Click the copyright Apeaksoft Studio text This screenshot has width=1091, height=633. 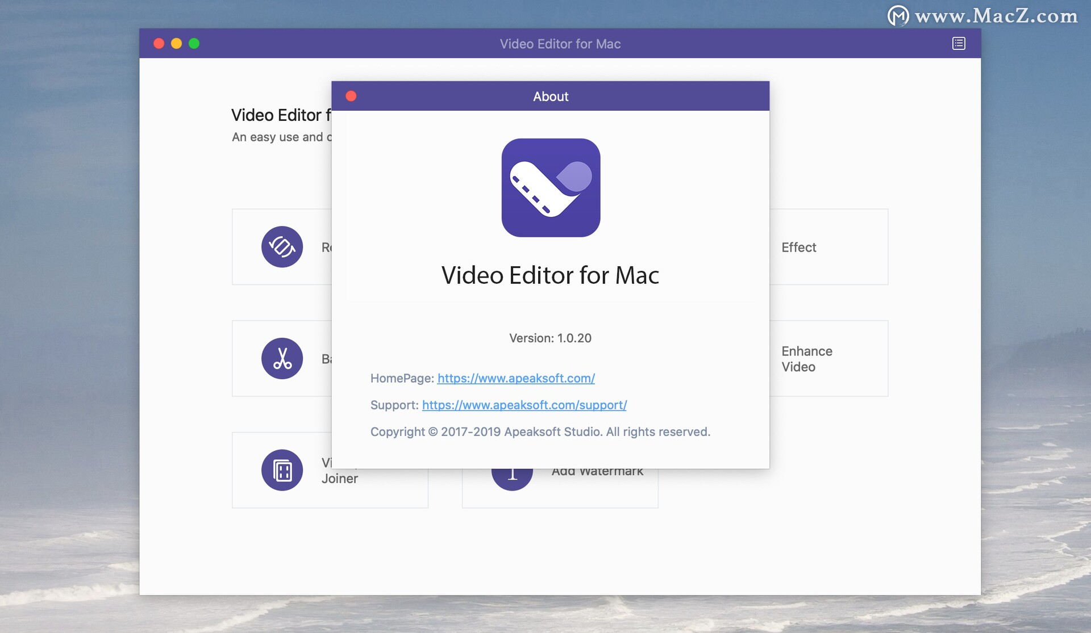click(x=540, y=432)
